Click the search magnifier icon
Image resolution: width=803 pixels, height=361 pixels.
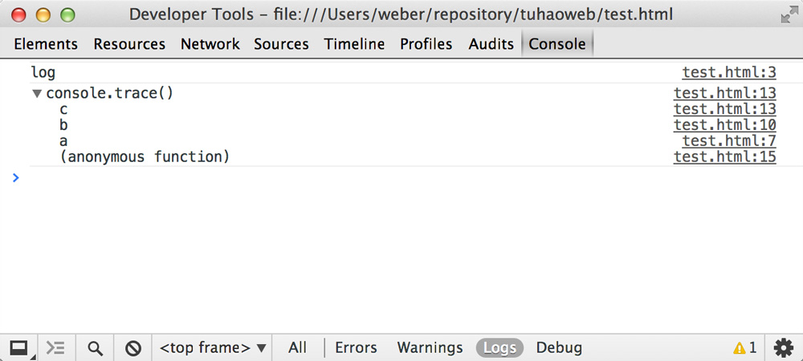coord(96,348)
